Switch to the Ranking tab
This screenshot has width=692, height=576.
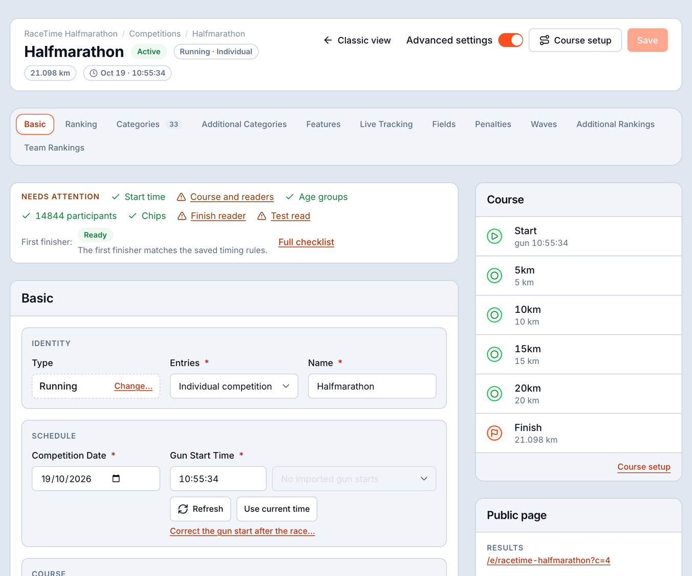[x=81, y=124]
